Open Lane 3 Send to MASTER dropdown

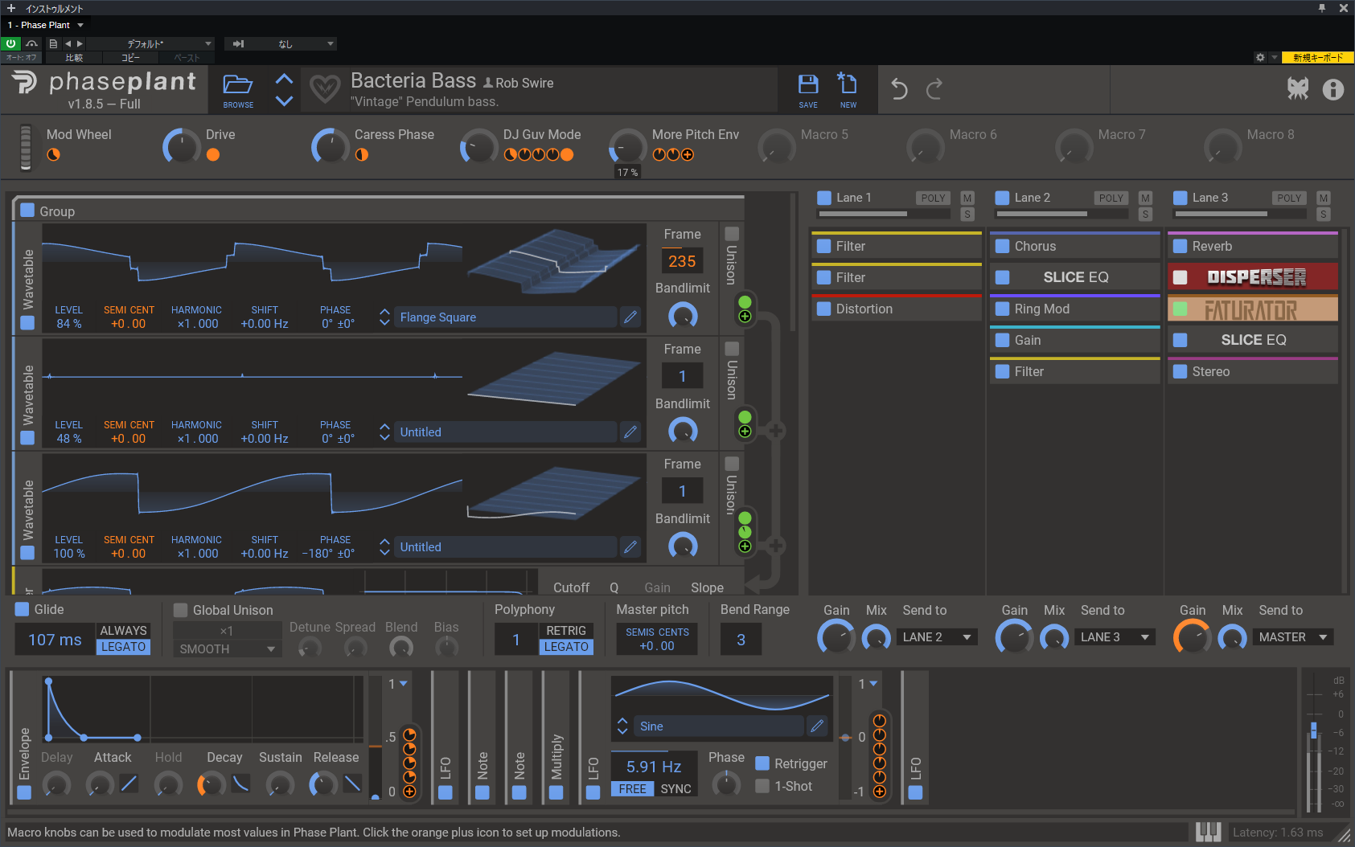point(1293,637)
